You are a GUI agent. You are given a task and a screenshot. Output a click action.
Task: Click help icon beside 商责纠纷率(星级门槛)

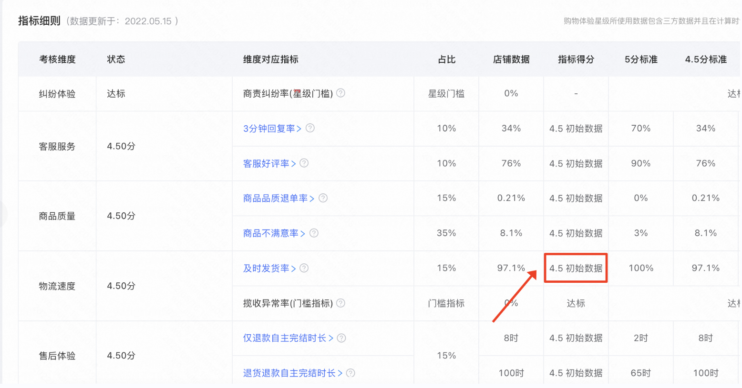pos(341,93)
